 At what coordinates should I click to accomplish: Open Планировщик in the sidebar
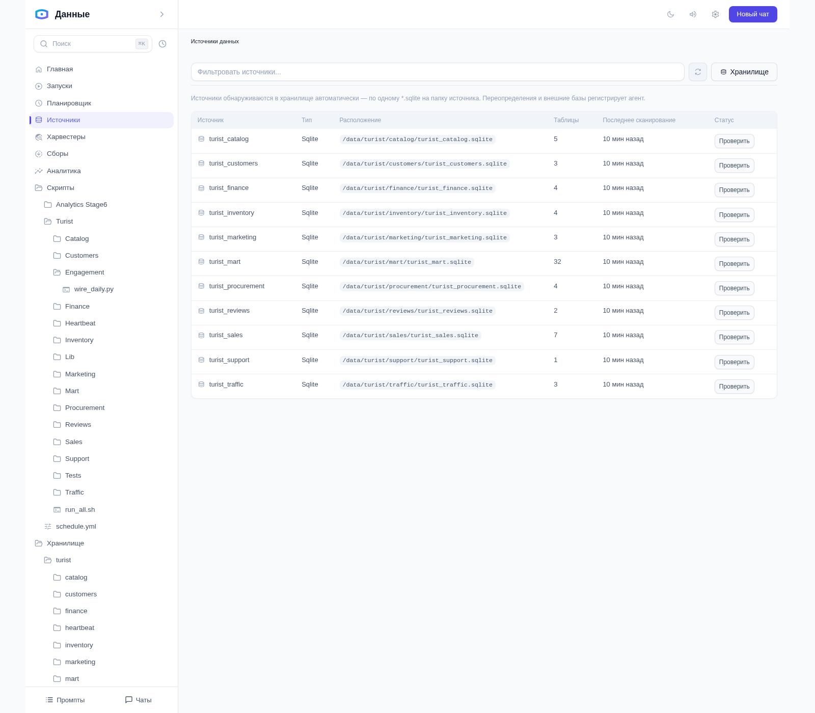(x=101, y=103)
